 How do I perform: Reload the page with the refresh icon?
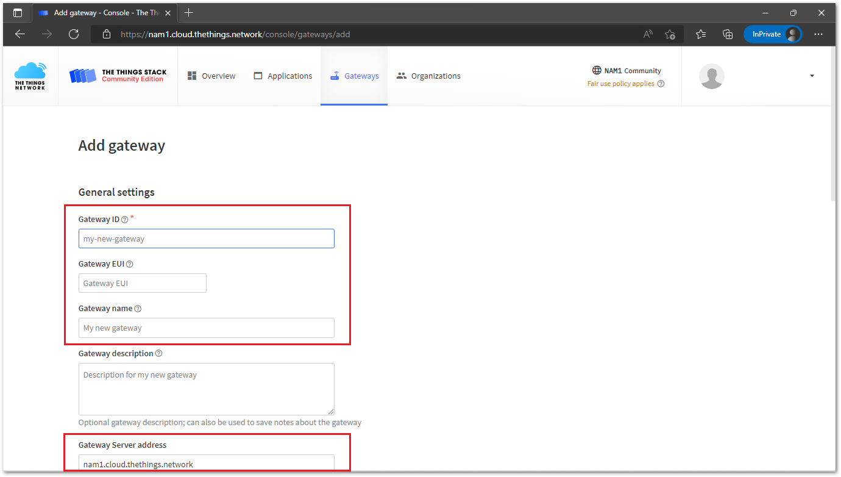coord(74,34)
